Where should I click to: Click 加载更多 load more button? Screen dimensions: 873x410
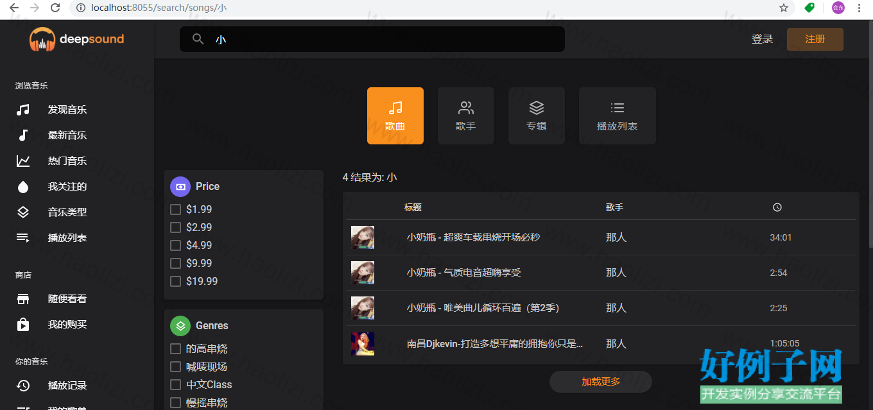click(x=601, y=382)
